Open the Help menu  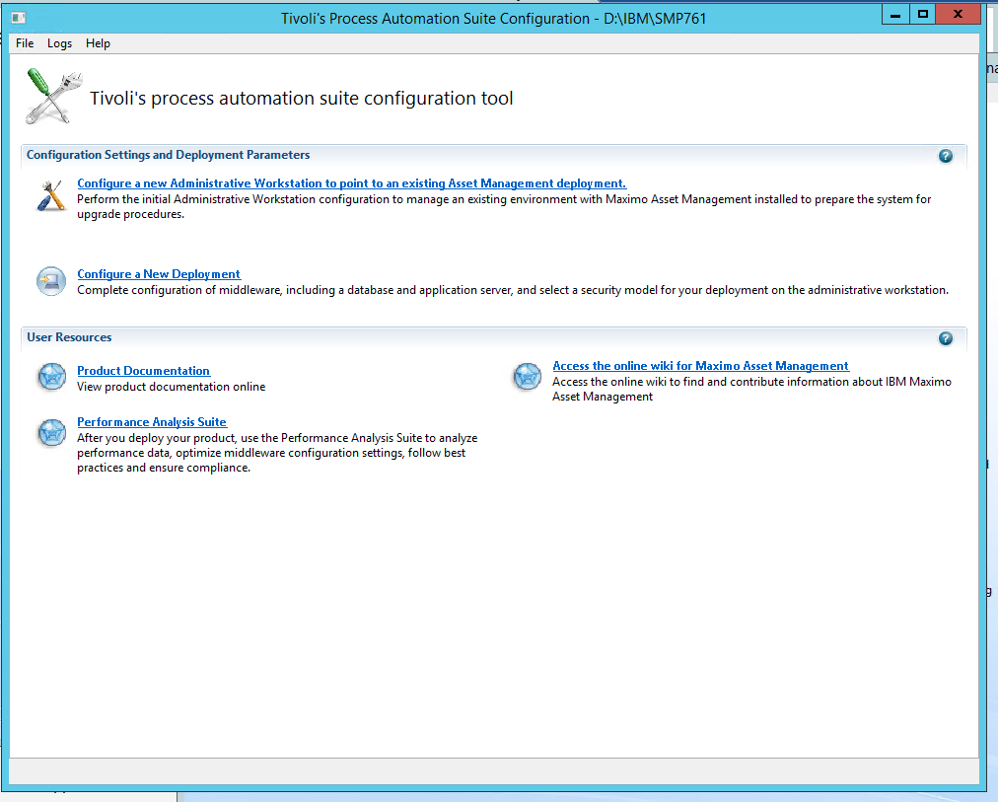point(98,42)
